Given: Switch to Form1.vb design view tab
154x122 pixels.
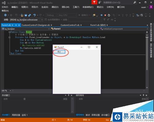Looking at the screenshot, I should tap(98, 25).
